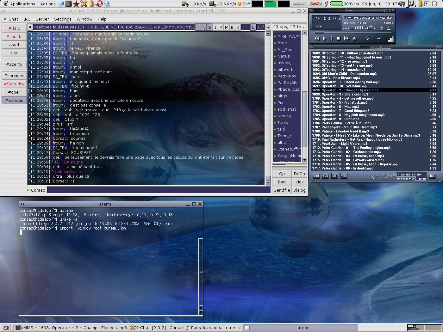This screenshot has height=332, width=443.
Task: Toggle repeat arrow in XMMS player
Action: (x=378, y=39)
